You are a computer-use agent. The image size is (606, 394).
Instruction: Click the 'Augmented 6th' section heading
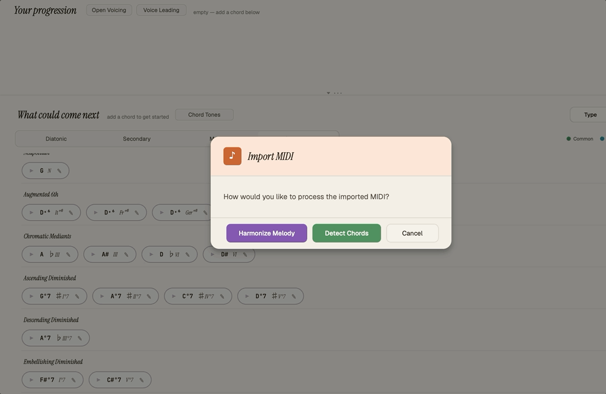[41, 194]
